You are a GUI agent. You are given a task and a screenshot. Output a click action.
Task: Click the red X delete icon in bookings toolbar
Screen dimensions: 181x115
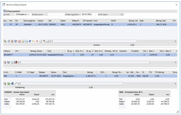[x=37, y=41]
